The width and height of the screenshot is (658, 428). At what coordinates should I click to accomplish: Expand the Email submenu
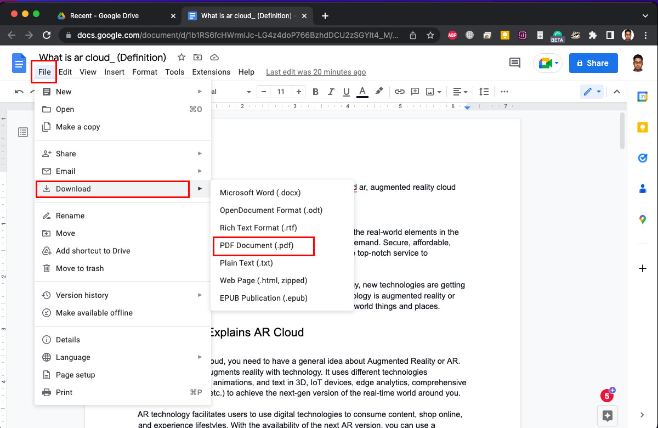(x=123, y=171)
